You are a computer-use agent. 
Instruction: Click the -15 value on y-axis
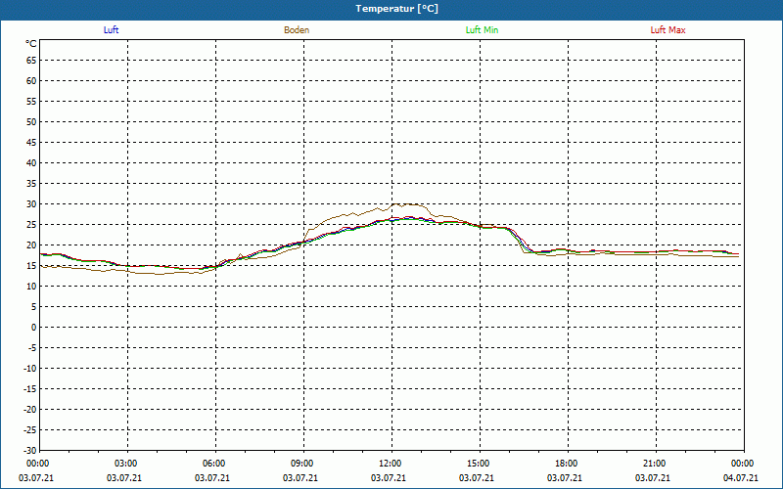30,389
